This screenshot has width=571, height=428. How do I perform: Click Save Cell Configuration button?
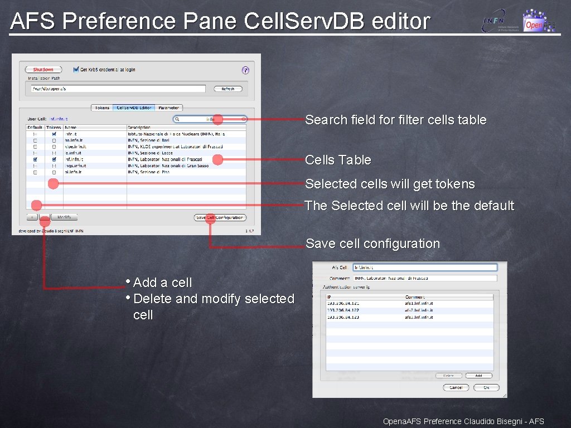220,218
